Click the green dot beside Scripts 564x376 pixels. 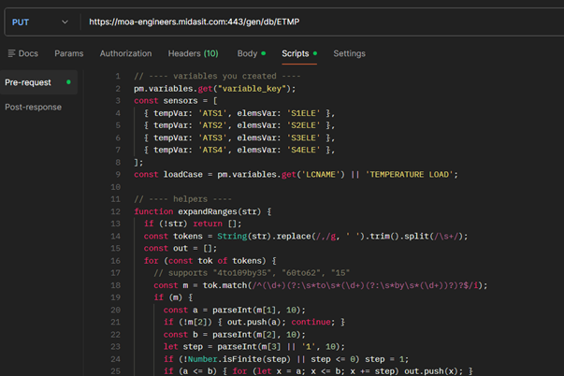315,54
